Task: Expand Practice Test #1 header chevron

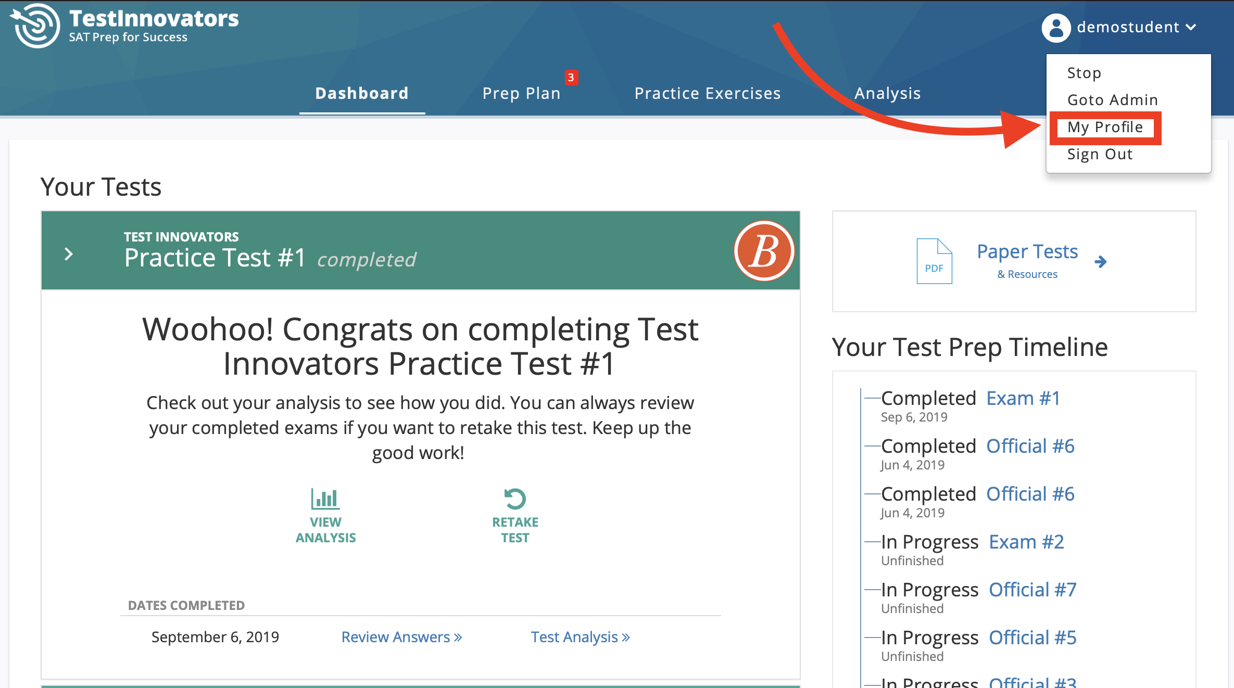Action: [69, 254]
